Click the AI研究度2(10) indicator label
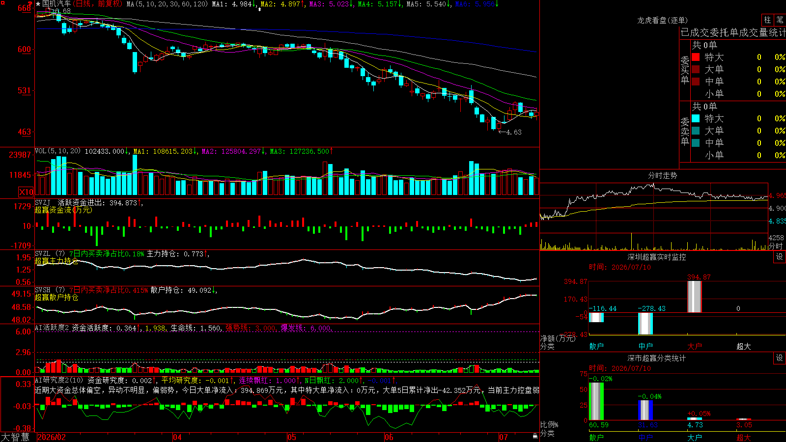This screenshot has height=442, width=786. pos(59,380)
